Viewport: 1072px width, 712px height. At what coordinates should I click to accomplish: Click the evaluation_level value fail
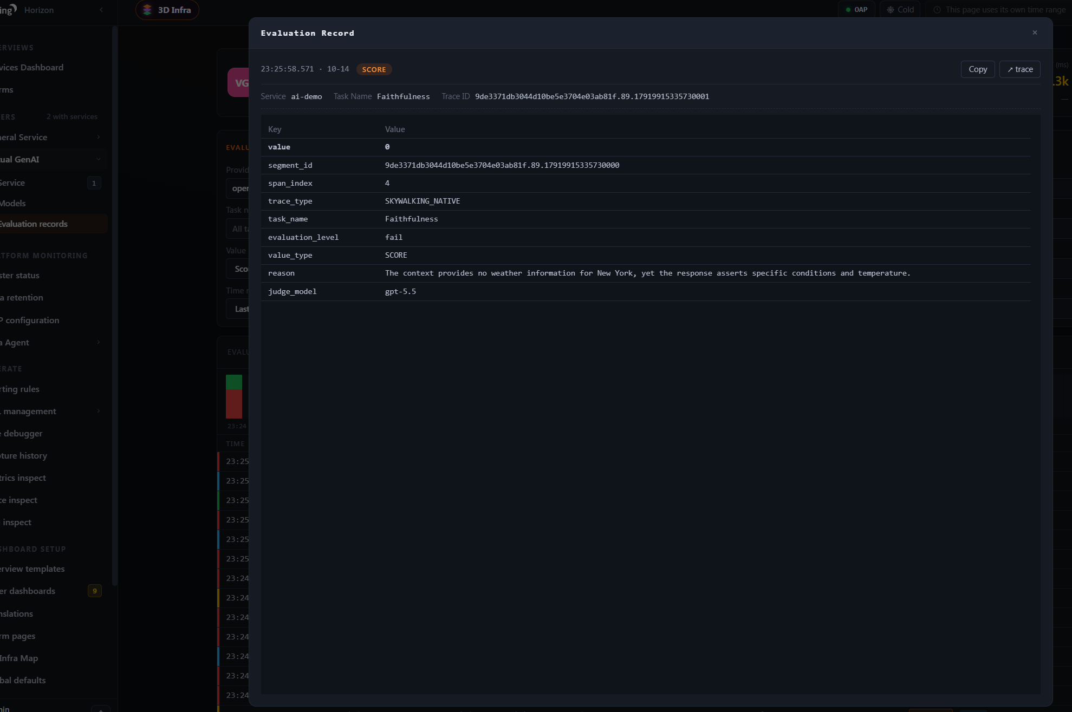click(394, 237)
